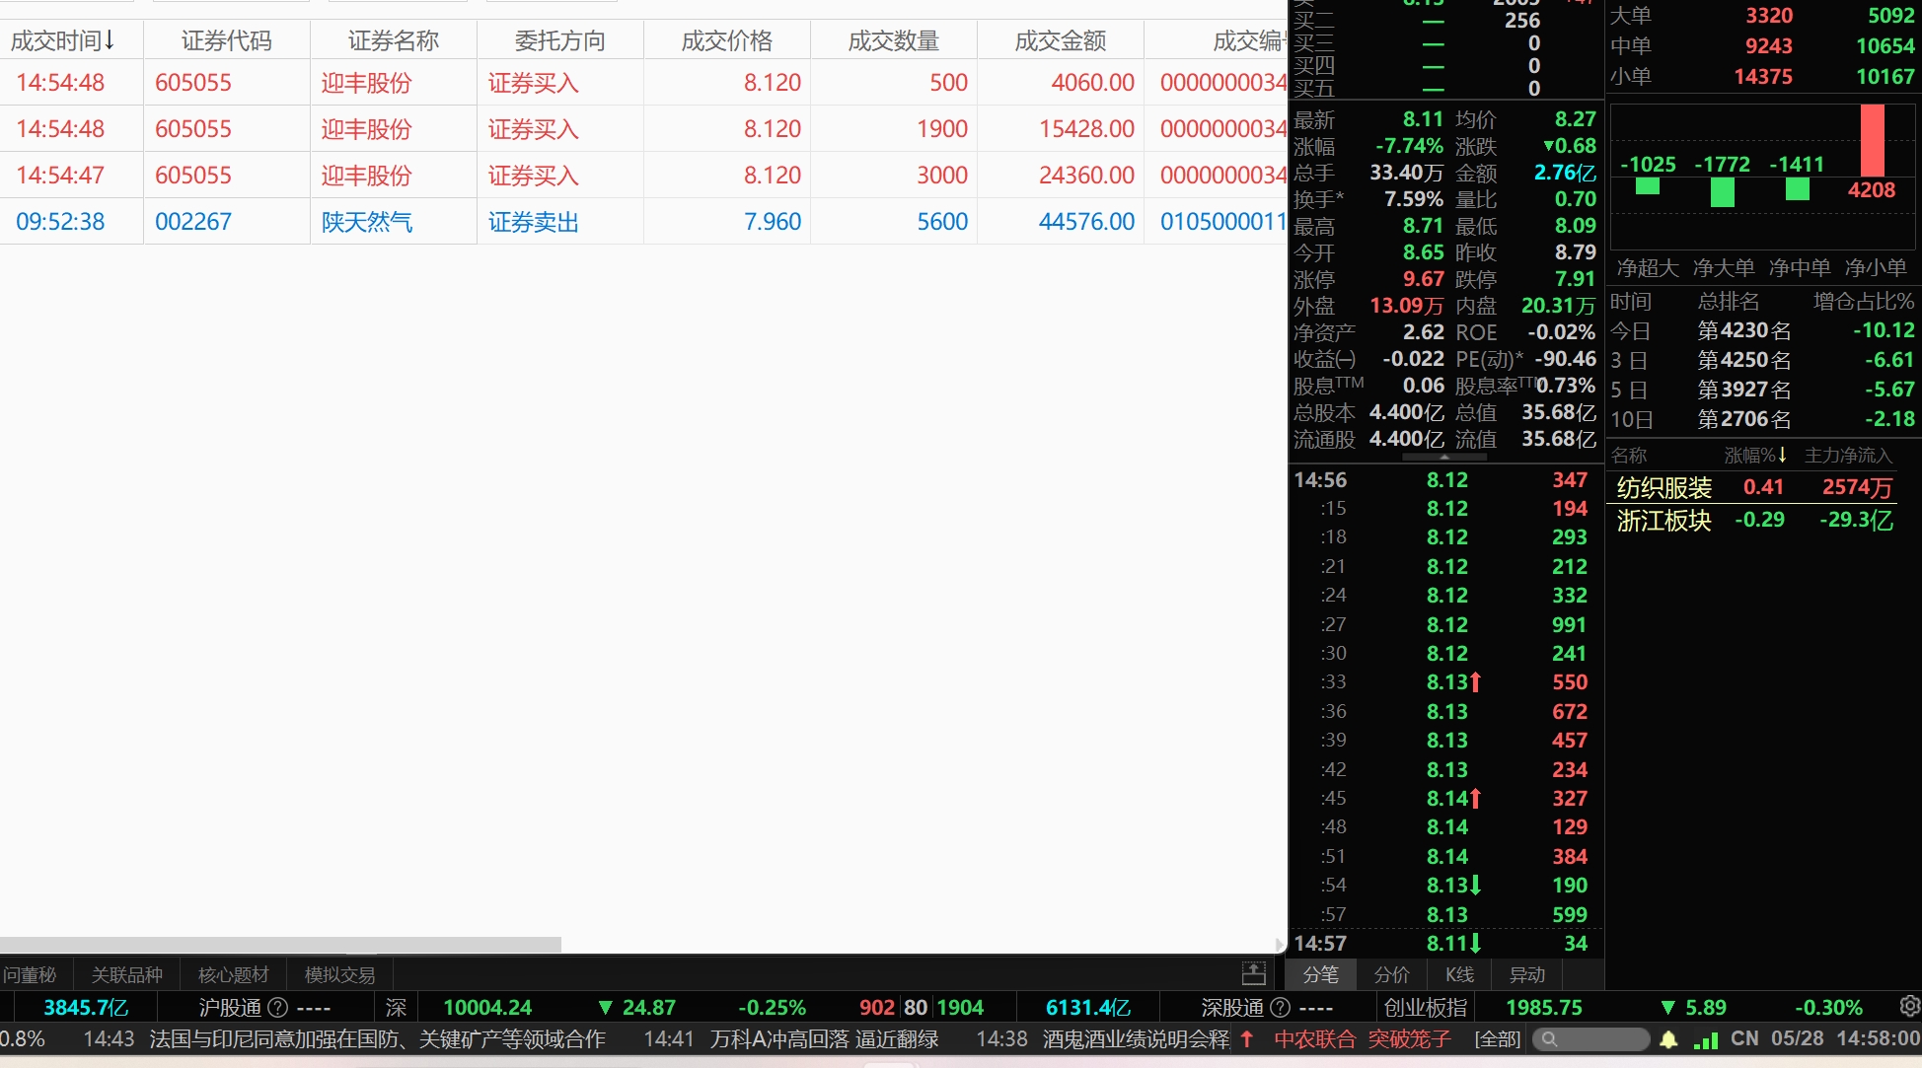Screen dimensions: 1922x1068
Task: Click the 14:57 tick at price 8.11
Action: coord(1445,943)
